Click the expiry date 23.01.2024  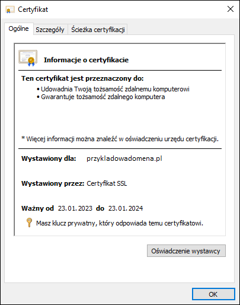(126, 208)
